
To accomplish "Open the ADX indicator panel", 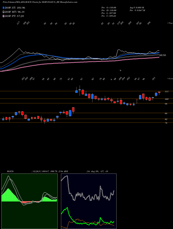I will (89, 201).
